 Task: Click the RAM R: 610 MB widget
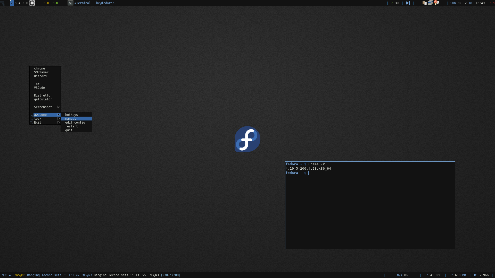pos(458,275)
